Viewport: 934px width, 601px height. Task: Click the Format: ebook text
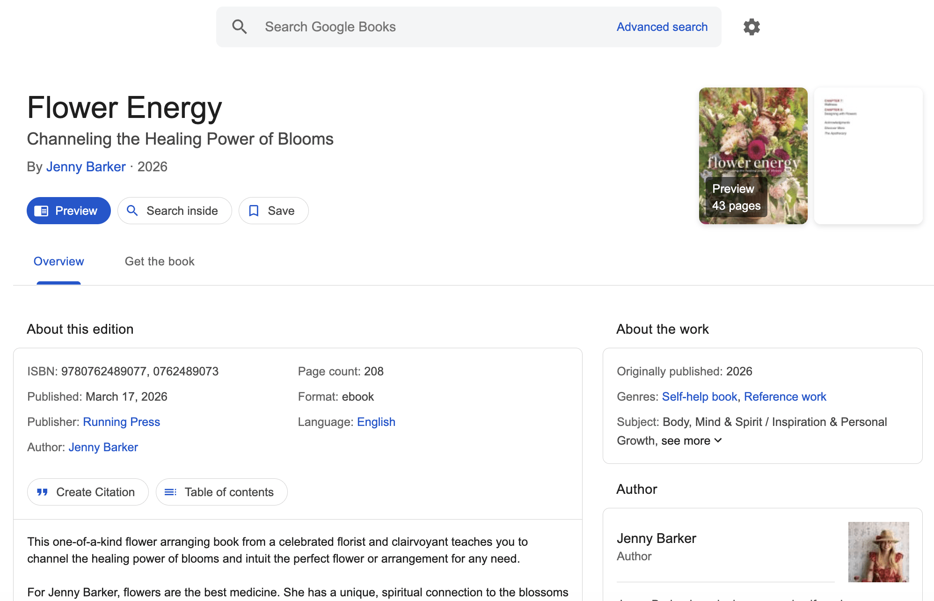[x=336, y=396]
